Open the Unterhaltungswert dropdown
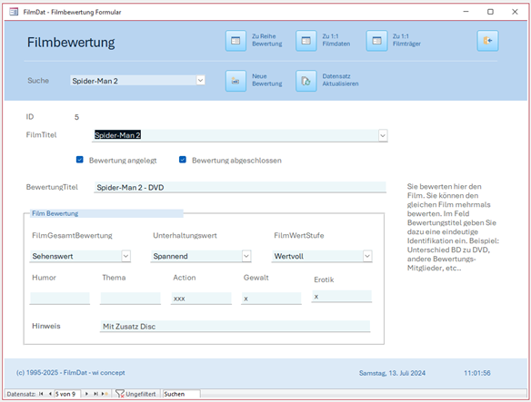The width and height of the screenshot is (531, 402). point(246,256)
